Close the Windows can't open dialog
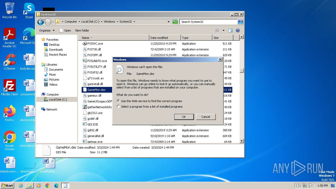 [220, 60]
